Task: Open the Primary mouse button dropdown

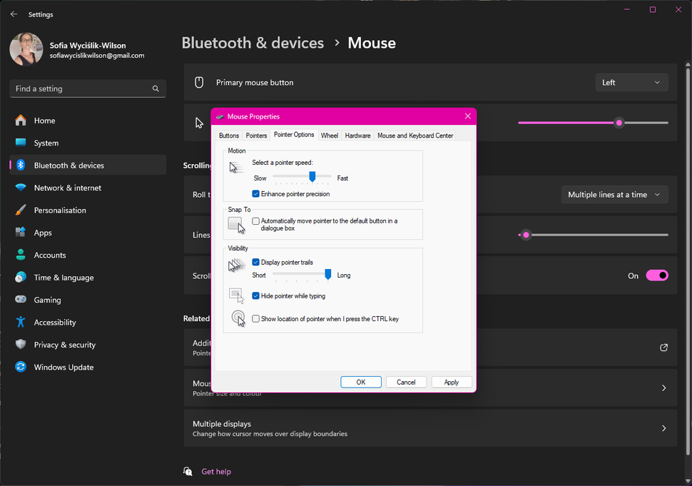Action: [631, 82]
